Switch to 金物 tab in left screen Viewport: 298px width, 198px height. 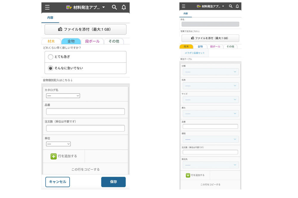71,41
